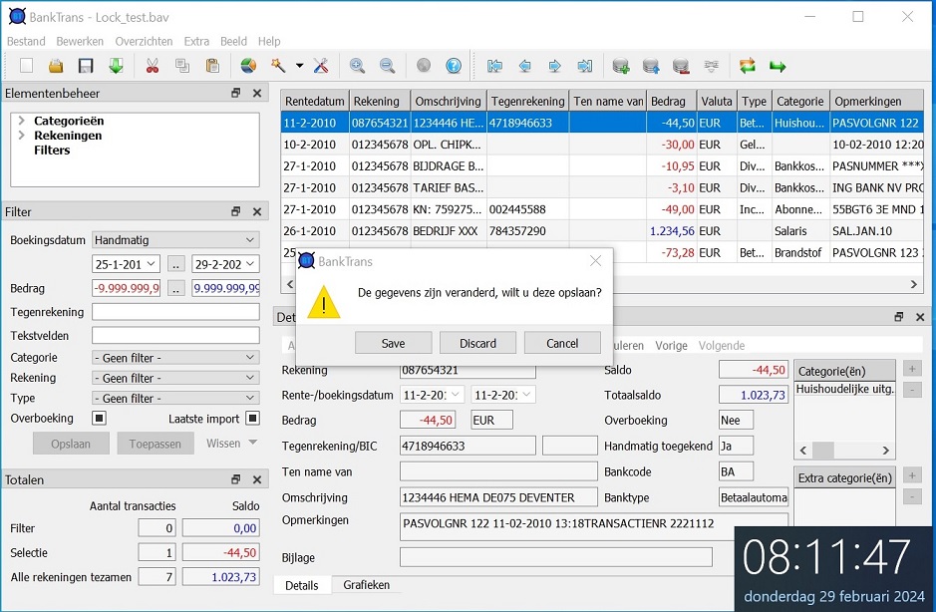Click the pie chart toolbar icon
936x612 pixels.
(x=248, y=66)
